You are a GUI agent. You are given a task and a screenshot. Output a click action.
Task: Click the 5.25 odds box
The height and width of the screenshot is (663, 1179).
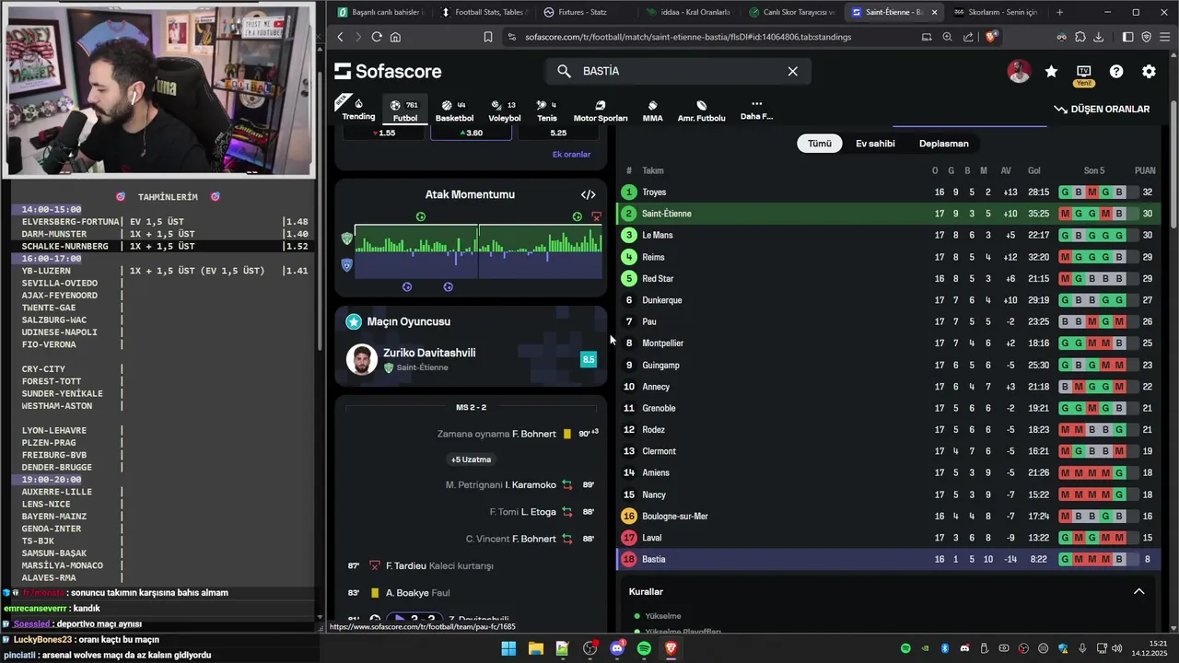tap(558, 133)
